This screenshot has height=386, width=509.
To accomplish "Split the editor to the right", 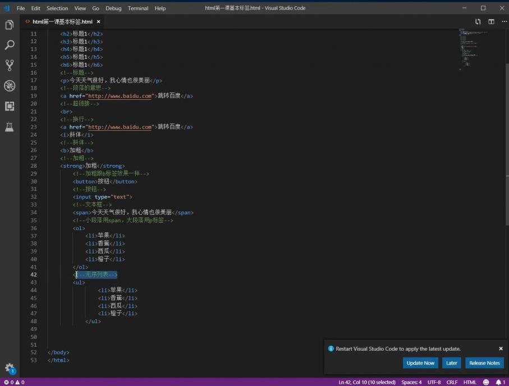I will click(x=491, y=22).
